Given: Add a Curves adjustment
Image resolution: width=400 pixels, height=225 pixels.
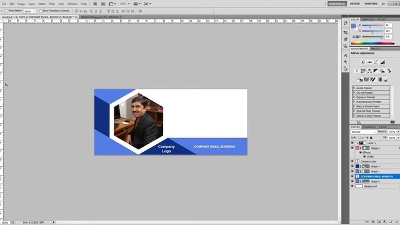Looking at the screenshot, I should pyautogui.click(x=376, y=62).
